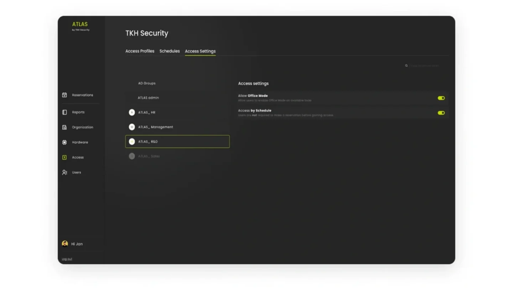This screenshot has width=513, height=288.
Task: Select the ATLAS admin group
Action: 148,98
